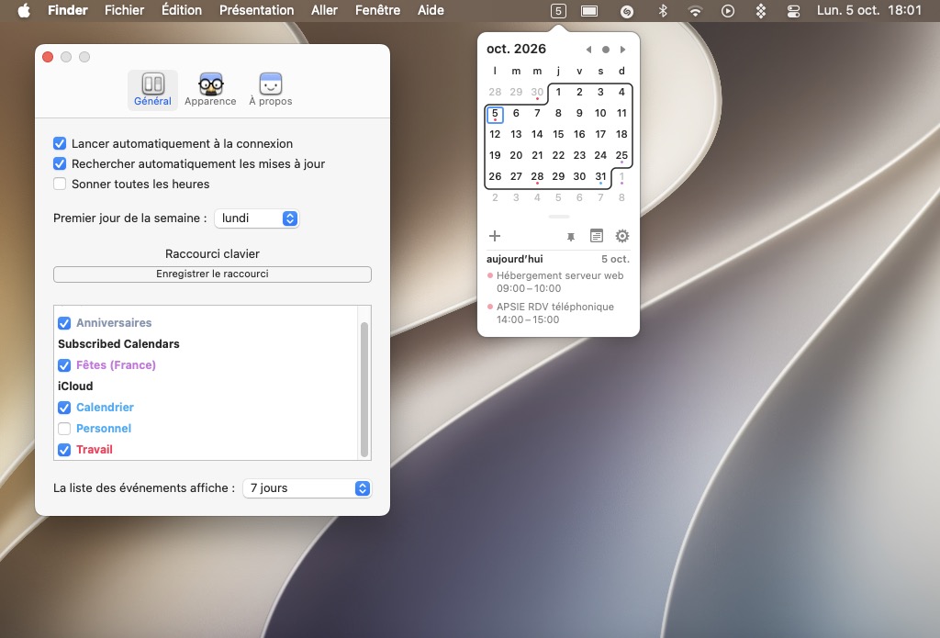The image size is (940, 638).
Task: Go to next month in calendar popup
Action: [x=623, y=50]
